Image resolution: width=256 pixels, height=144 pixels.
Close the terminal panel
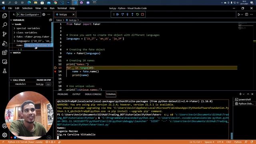coord(252,94)
